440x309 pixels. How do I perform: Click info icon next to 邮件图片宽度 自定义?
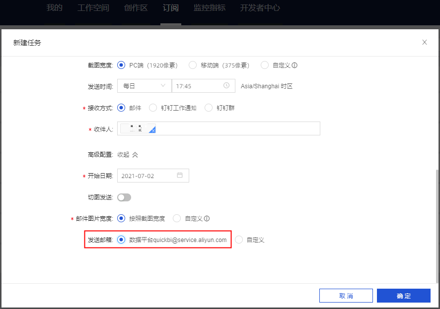pyautogui.click(x=207, y=219)
